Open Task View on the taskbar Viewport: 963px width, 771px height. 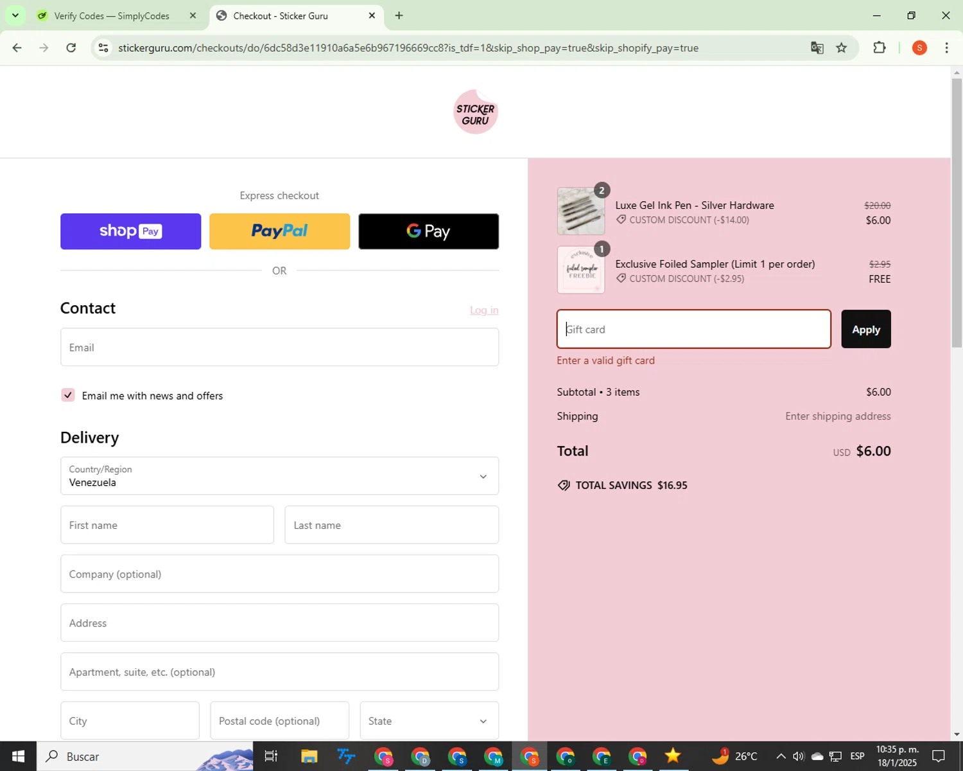pos(271,756)
